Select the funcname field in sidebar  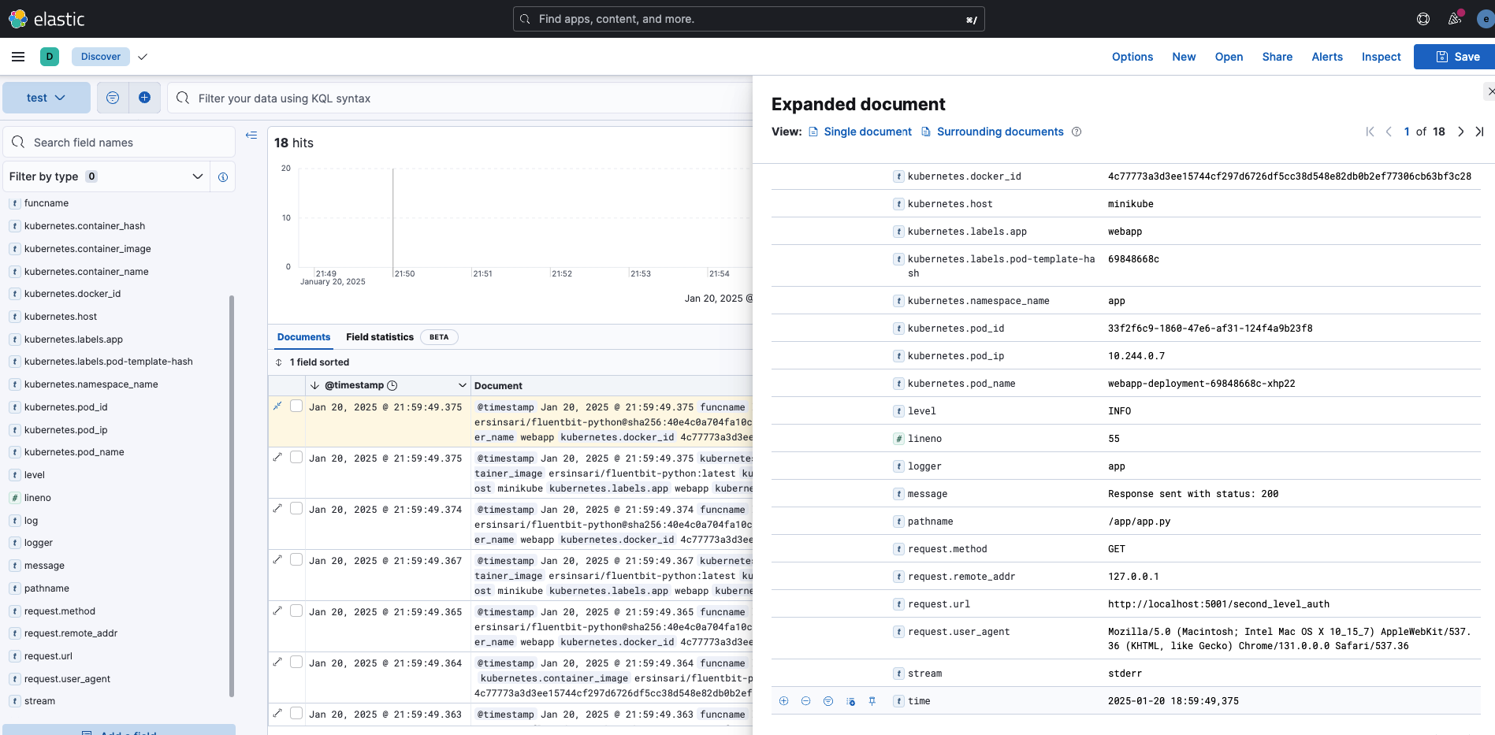coord(46,203)
